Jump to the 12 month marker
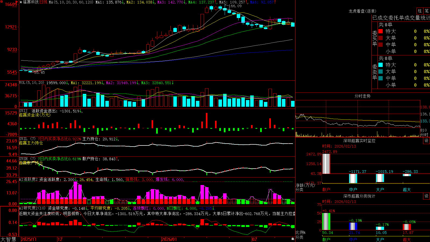Viewport: 430px width, 242px height. (x=60, y=239)
